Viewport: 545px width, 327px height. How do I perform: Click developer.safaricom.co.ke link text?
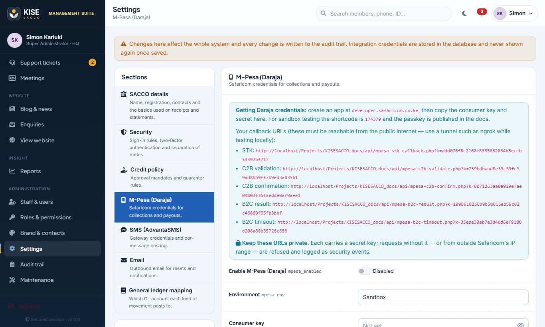(385, 110)
